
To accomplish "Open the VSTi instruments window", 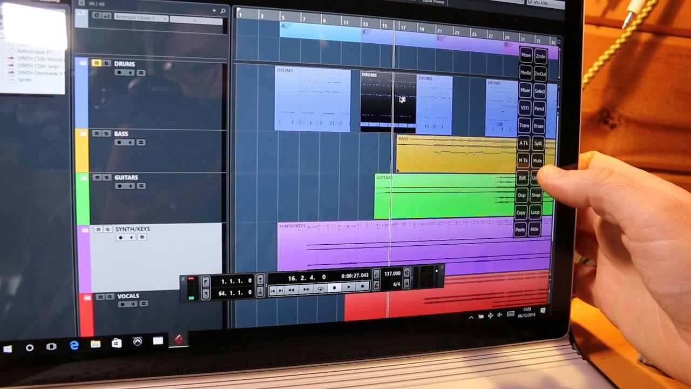I will click(x=524, y=108).
